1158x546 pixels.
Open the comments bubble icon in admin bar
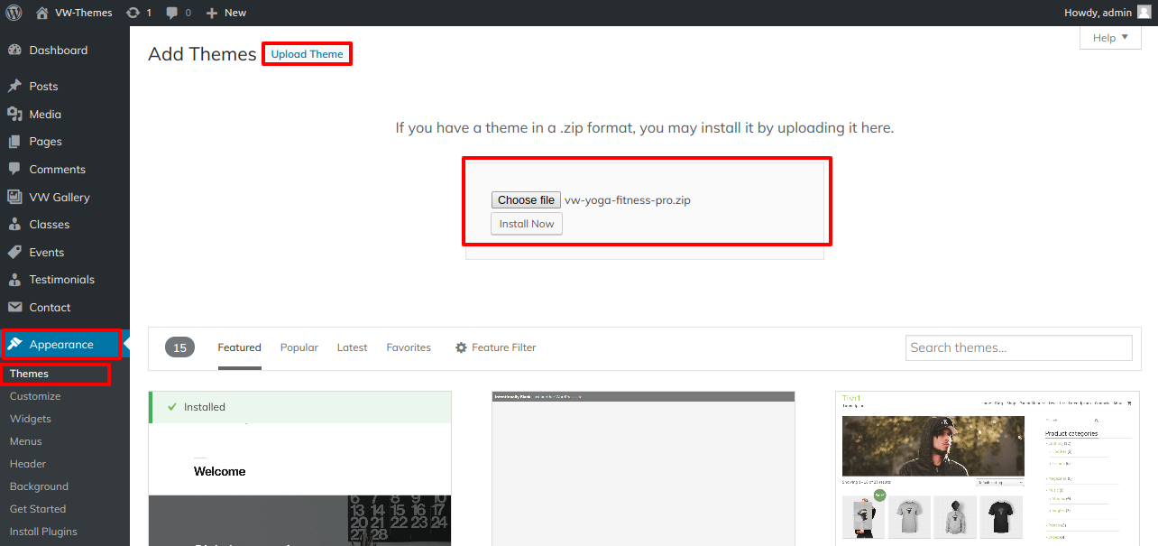click(x=172, y=13)
